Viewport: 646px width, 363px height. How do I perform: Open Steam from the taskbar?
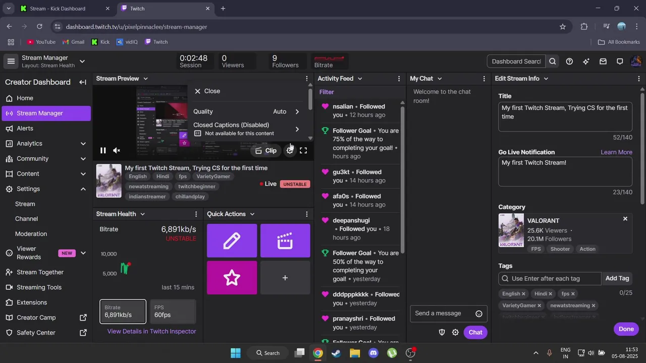pos(336,353)
